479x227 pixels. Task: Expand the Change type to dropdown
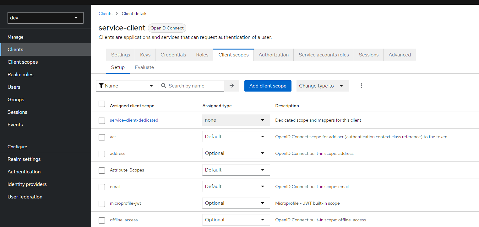(x=322, y=86)
